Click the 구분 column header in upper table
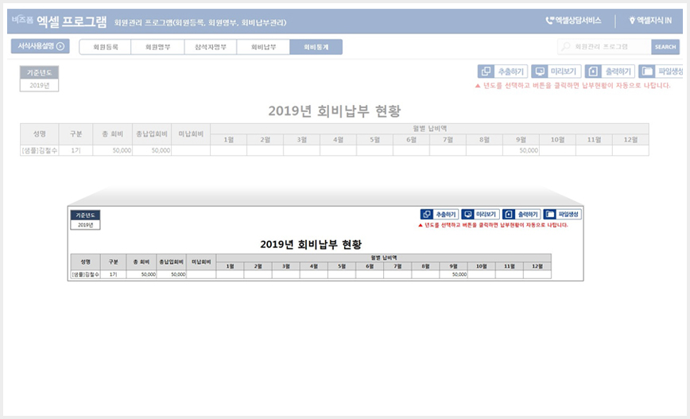This screenshot has width=690, height=419. pos(76,134)
